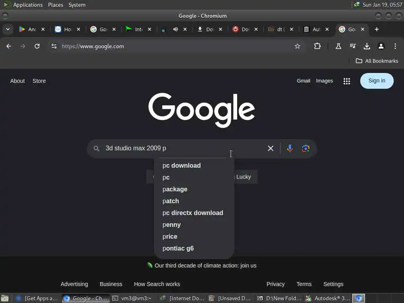Select the 'pontiac g6' suggestion
This screenshot has height=303, width=404.
pyautogui.click(x=194, y=249)
